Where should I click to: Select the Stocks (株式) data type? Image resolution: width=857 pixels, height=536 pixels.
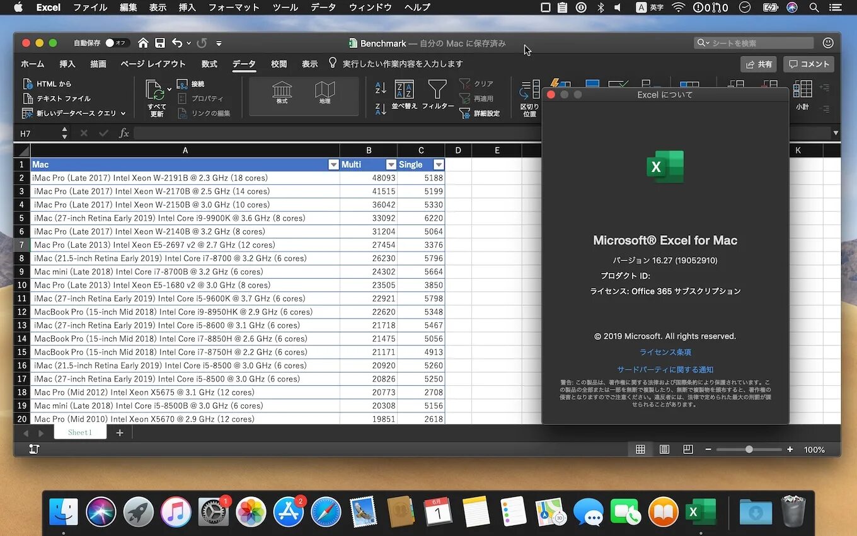point(282,93)
